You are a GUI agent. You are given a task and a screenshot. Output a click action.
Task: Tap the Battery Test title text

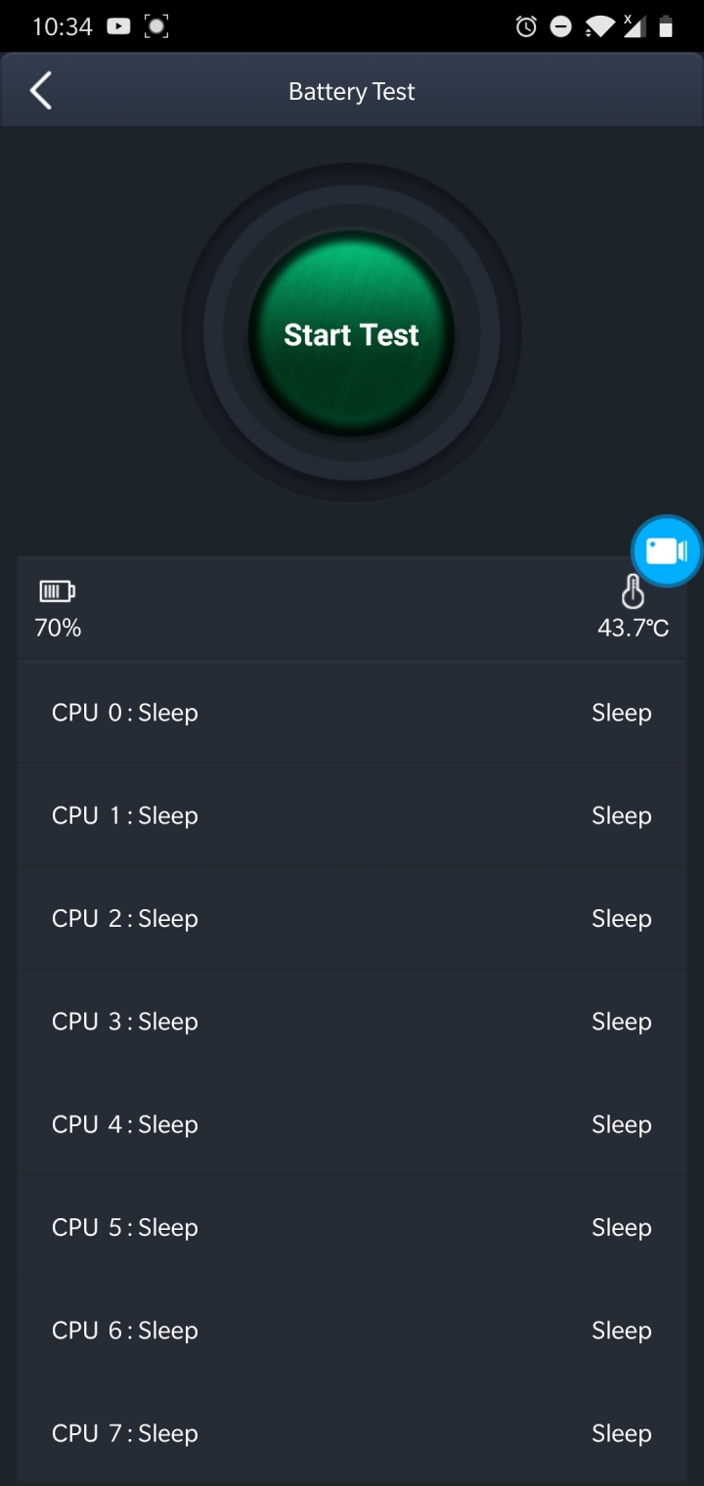click(352, 92)
